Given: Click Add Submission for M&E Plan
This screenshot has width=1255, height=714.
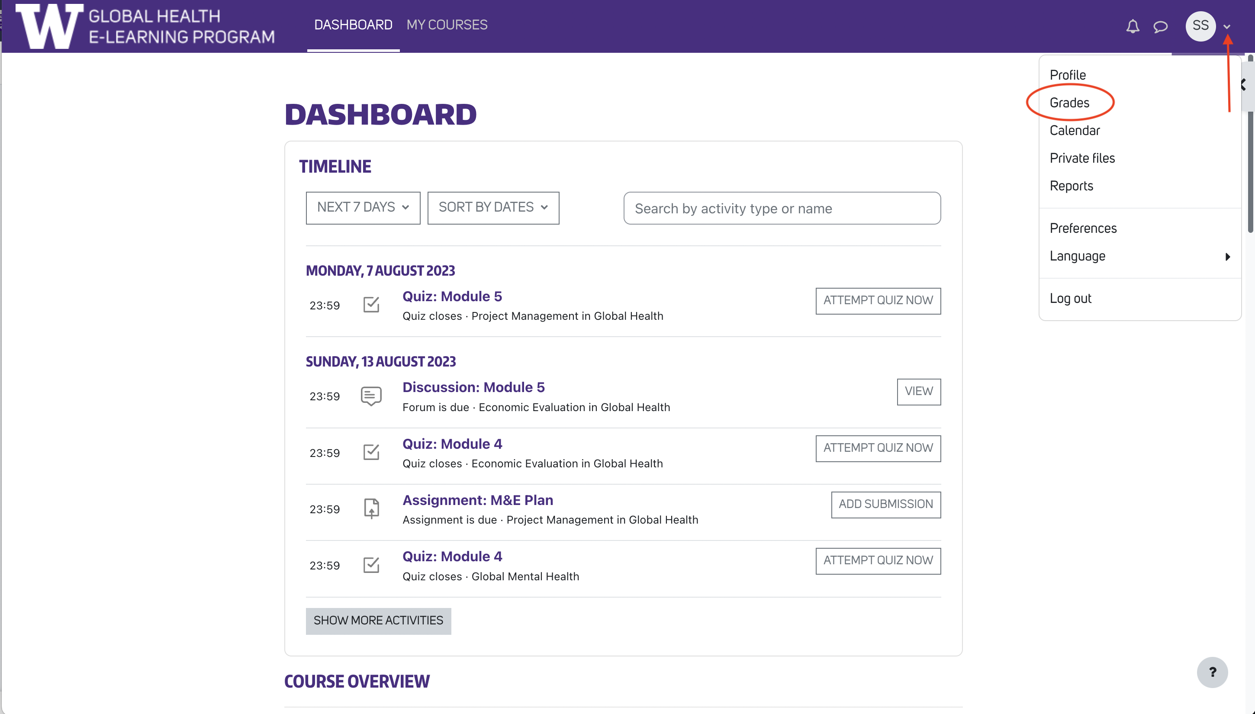Looking at the screenshot, I should [x=885, y=504].
